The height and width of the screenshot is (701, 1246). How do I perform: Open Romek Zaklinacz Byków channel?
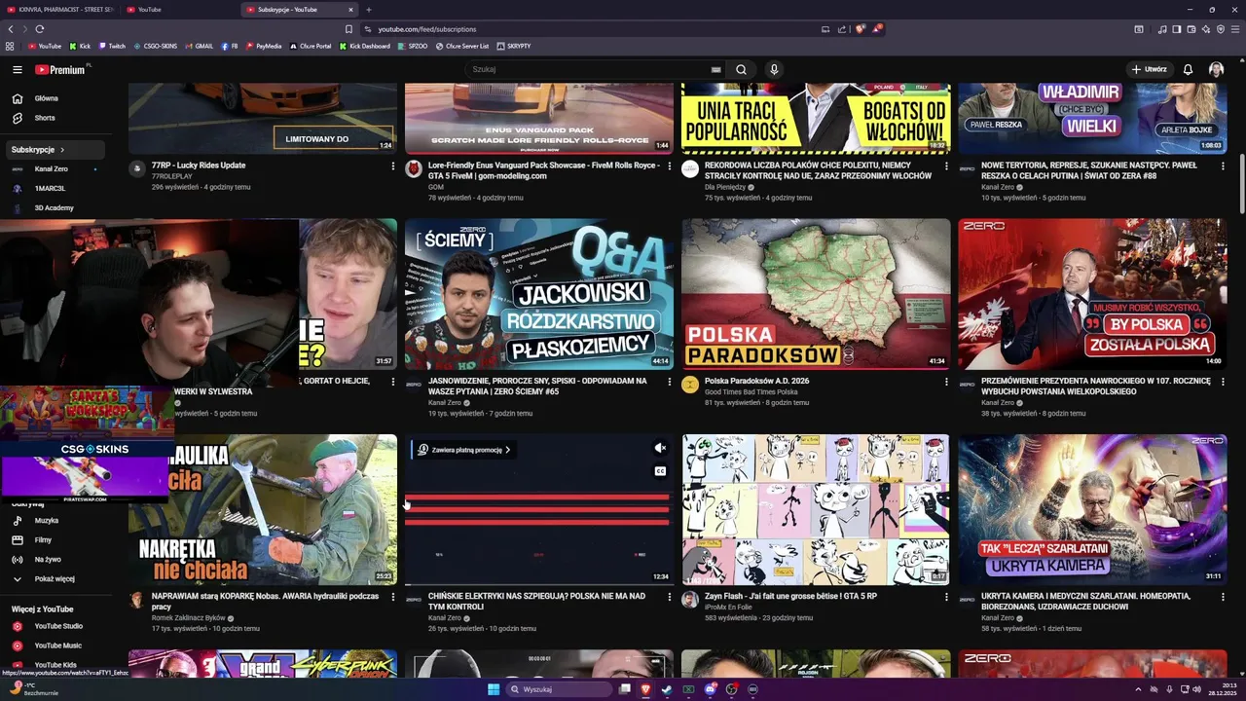(x=188, y=617)
